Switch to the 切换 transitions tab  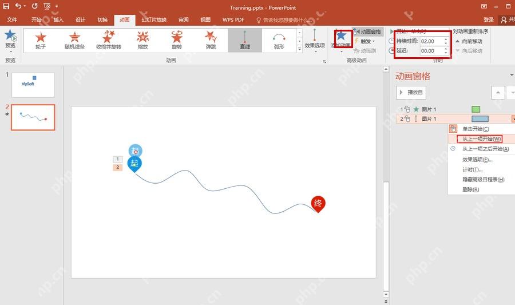(x=102, y=19)
